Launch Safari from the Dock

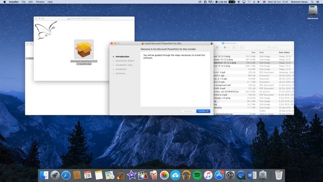coord(66,175)
